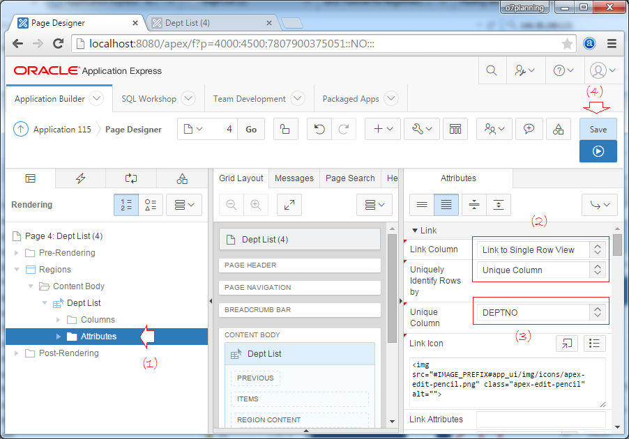Click the browser reload button

coord(58,44)
